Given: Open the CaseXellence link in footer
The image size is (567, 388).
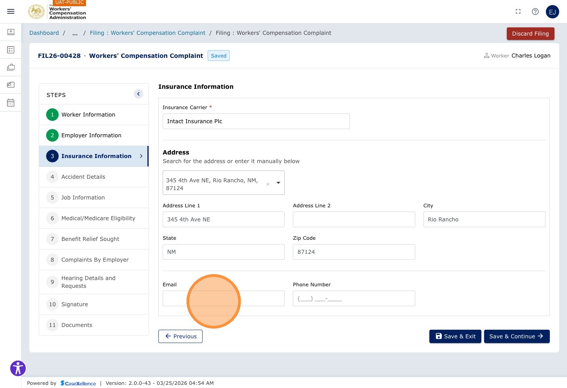Looking at the screenshot, I should coord(78,383).
